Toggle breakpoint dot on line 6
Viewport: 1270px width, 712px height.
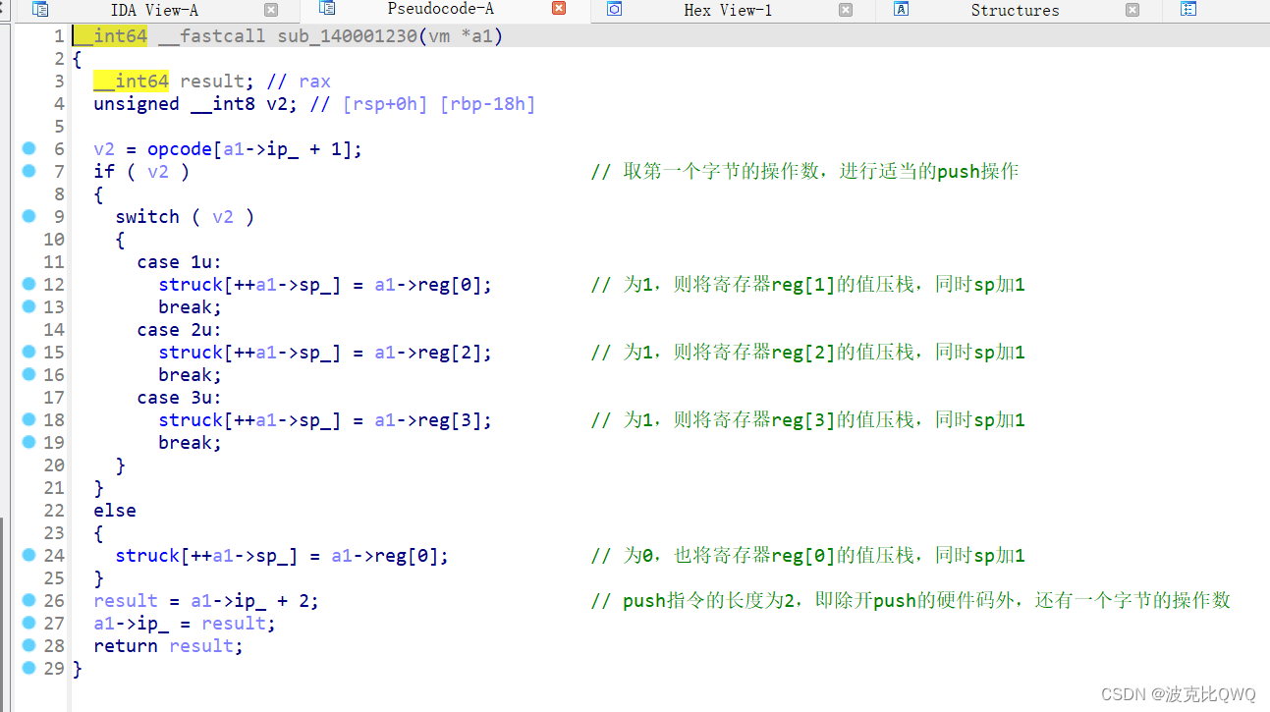28,148
